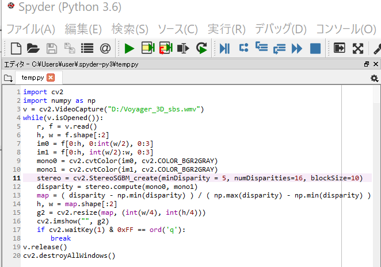Step into function debug icon

click(261, 47)
